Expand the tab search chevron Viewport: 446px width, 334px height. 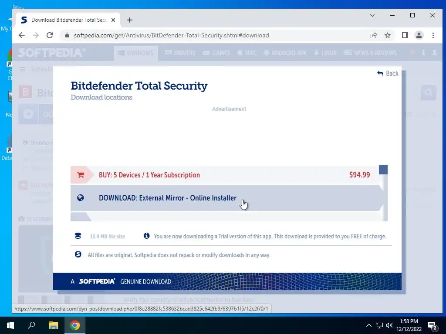372,15
